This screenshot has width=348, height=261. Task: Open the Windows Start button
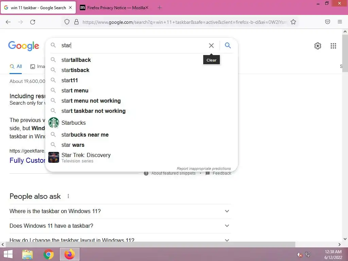tap(8, 254)
